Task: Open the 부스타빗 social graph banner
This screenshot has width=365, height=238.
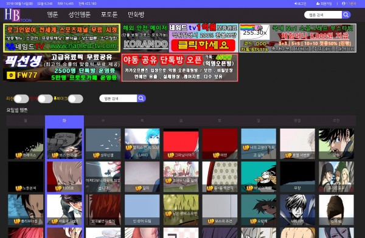Action: [x=297, y=38]
